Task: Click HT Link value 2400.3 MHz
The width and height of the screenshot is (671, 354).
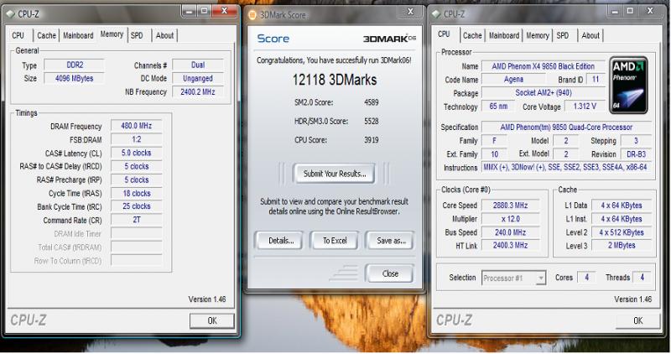Action: [x=511, y=245]
